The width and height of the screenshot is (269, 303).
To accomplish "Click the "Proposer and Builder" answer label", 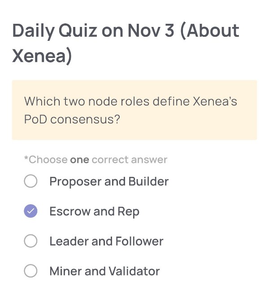I will click(109, 182).
